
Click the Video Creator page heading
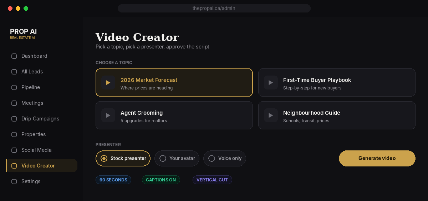click(137, 37)
